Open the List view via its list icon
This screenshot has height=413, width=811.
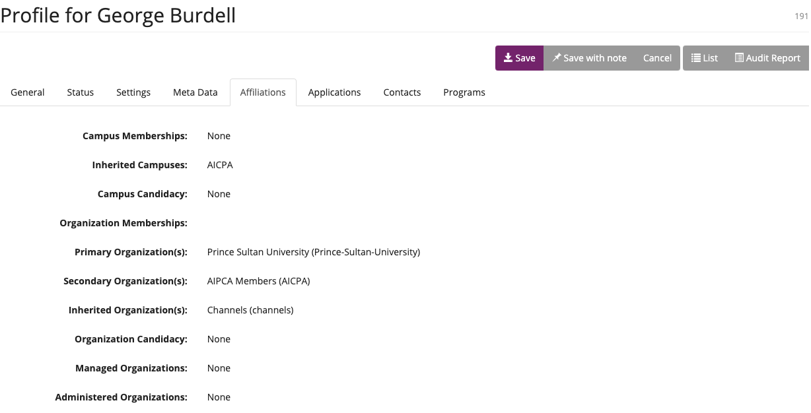pos(696,58)
